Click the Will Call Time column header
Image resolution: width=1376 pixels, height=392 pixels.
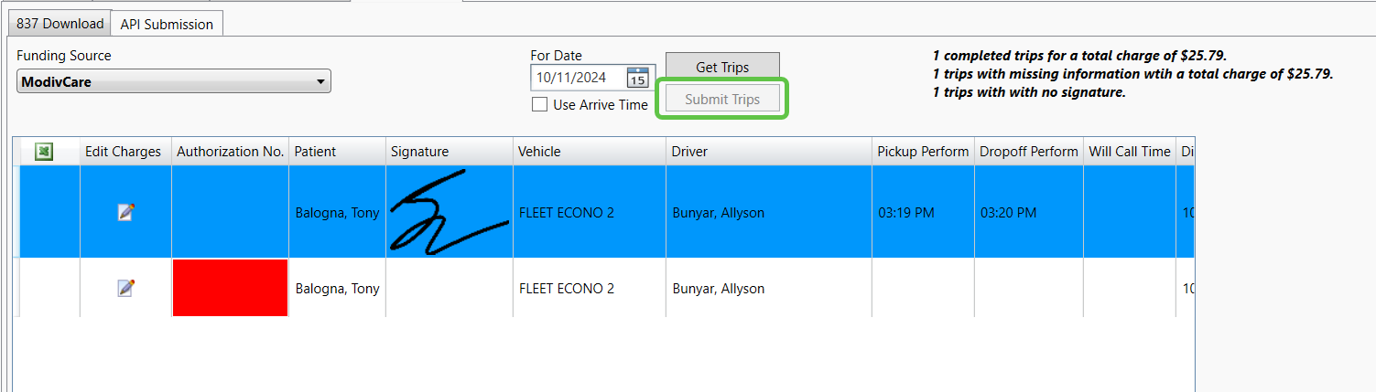point(1129,152)
